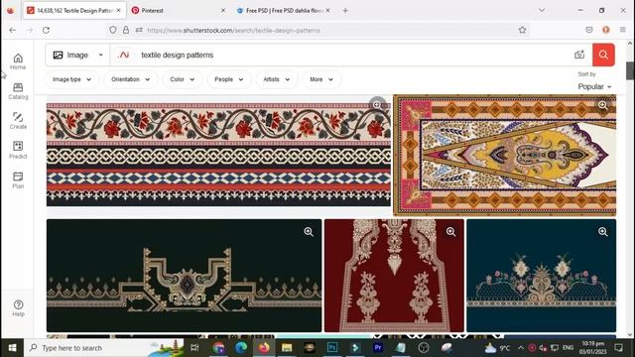Open Microsoft Edge from the taskbar
The width and height of the screenshot is (635, 357).
coord(241,348)
